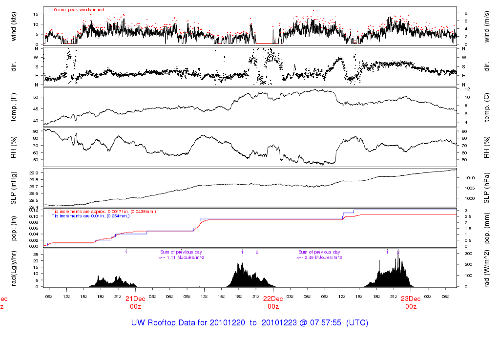
Task: Click the '0.12' tick on the precipitation axis
Action: coord(34,210)
